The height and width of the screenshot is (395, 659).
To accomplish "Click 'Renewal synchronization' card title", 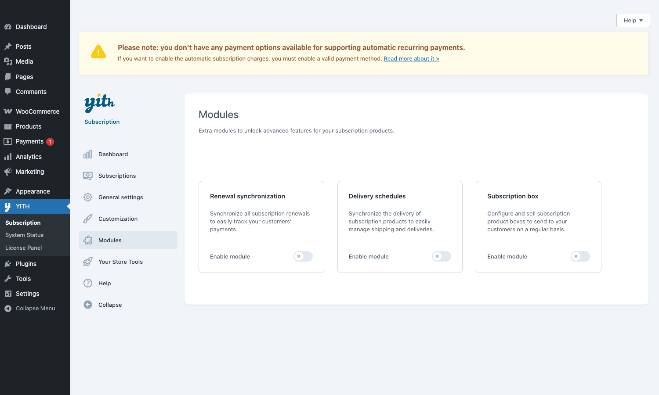I will (x=248, y=196).
